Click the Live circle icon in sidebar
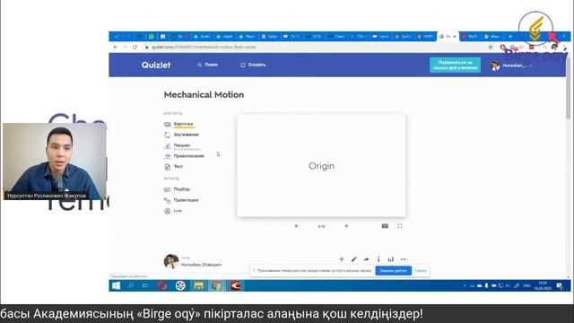574x323 pixels. pyautogui.click(x=168, y=212)
